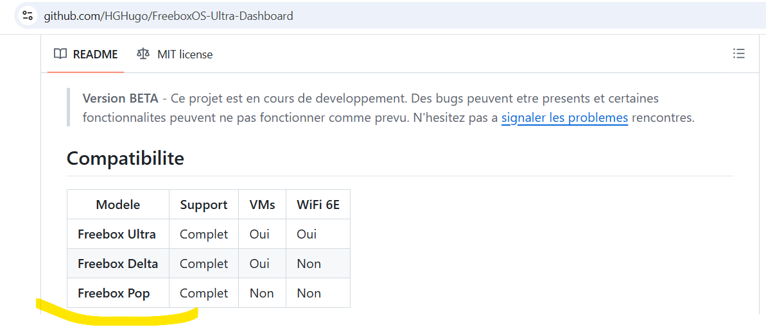The image size is (766, 327).
Task: Click the Compatibilite heading
Action: [125, 158]
